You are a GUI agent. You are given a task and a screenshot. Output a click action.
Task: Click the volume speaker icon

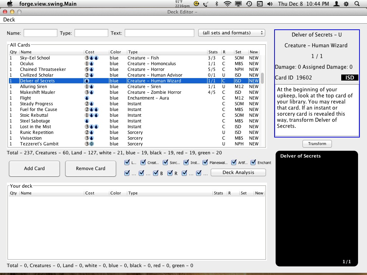[x=270, y=4]
